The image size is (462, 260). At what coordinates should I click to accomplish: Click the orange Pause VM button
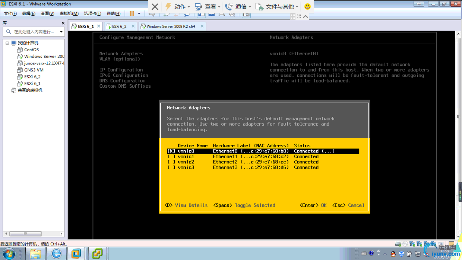pos(132,13)
